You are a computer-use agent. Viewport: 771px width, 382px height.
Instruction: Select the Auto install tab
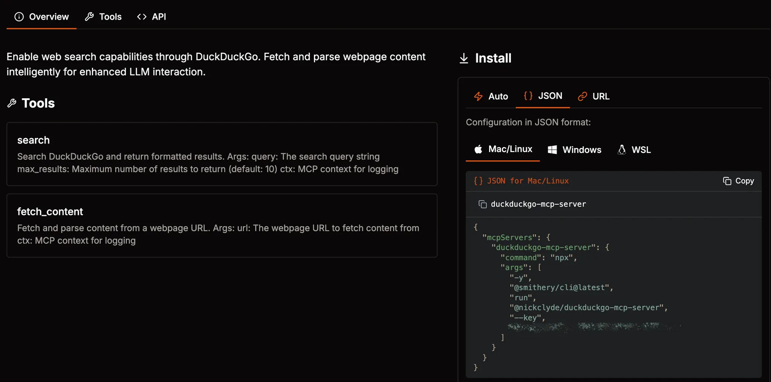[x=491, y=96]
